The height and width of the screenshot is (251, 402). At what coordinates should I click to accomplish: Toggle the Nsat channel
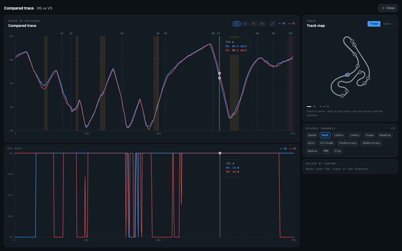325,135
